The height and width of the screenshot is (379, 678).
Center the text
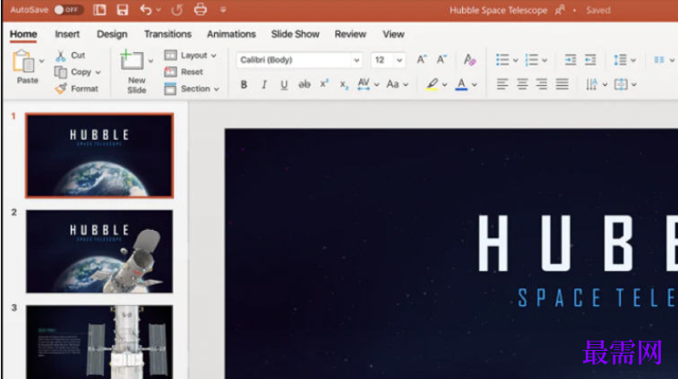pyautogui.click(x=522, y=84)
